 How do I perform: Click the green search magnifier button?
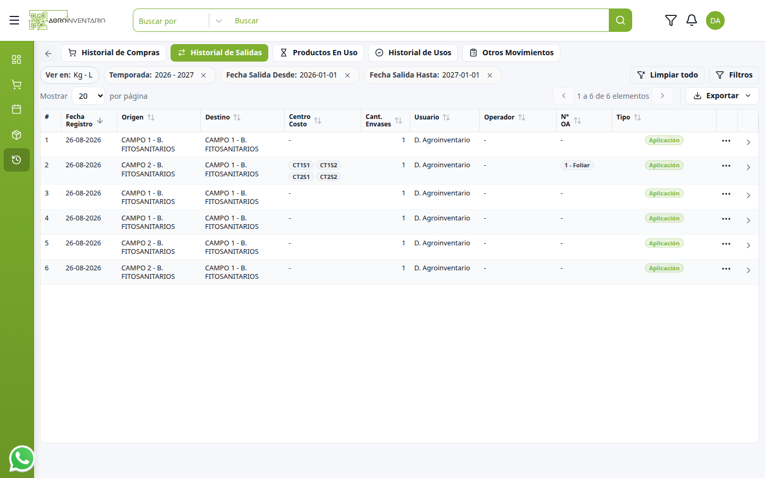620,20
